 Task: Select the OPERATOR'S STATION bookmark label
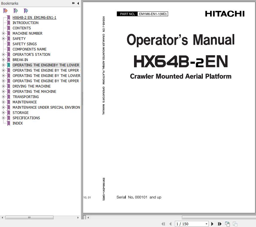(x=31, y=54)
